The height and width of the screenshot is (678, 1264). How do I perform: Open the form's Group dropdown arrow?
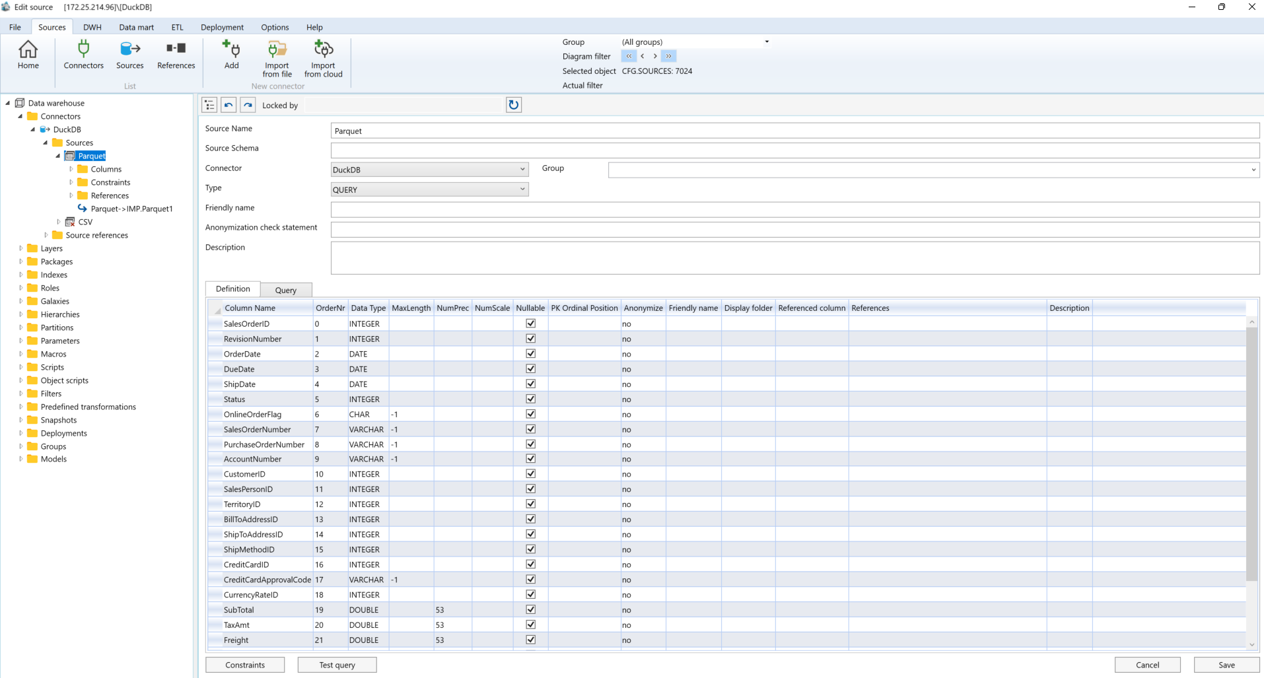(1253, 170)
